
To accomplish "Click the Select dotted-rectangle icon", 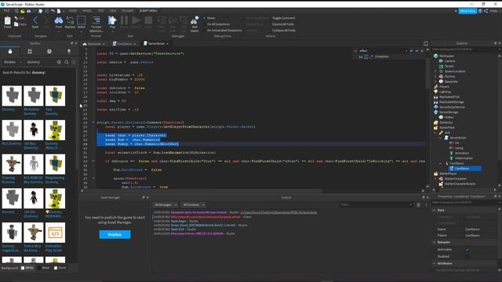I will pyautogui.click(x=82, y=21).
